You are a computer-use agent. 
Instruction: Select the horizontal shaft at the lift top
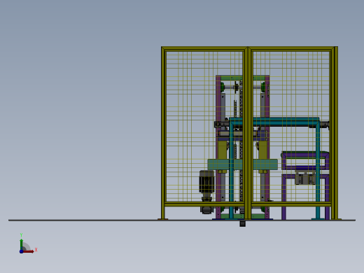point(243,87)
